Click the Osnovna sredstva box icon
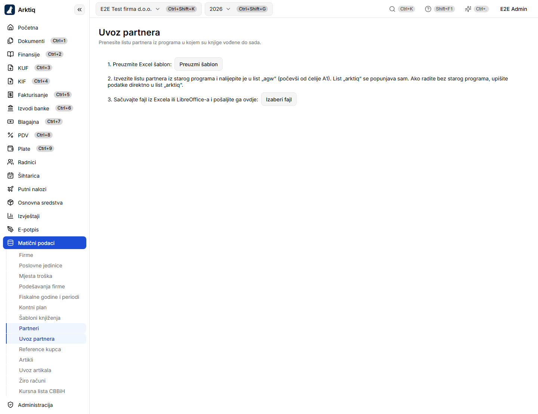The height and width of the screenshot is (414, 538). (x=10, y=202)
